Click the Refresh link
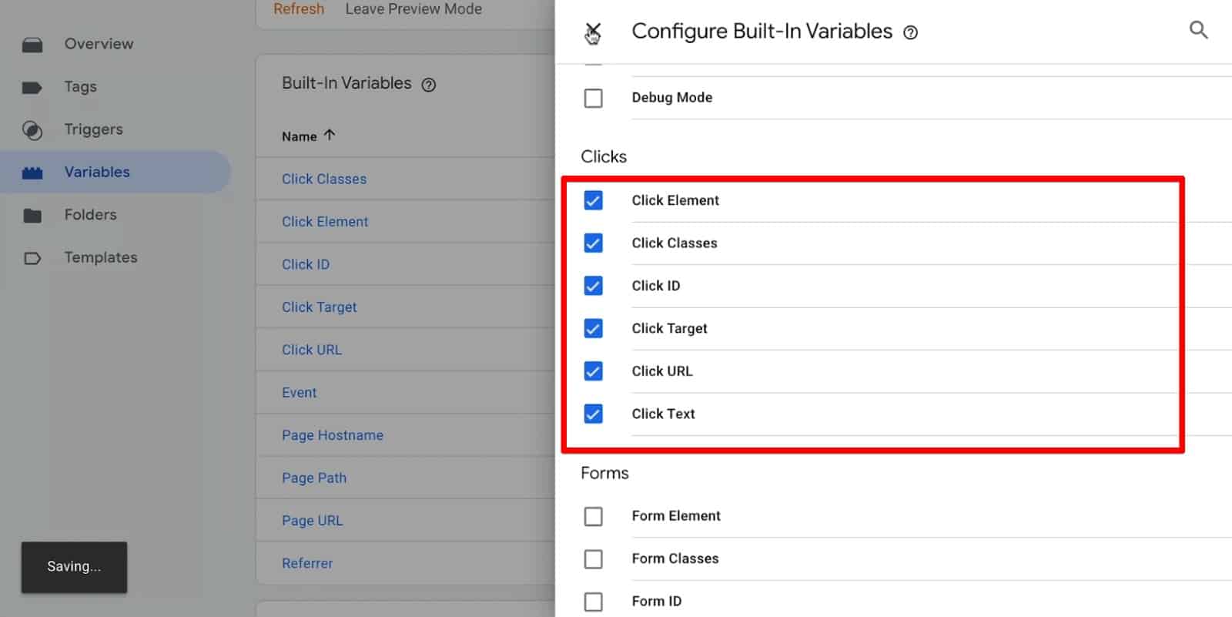 (x=299, y=9)
